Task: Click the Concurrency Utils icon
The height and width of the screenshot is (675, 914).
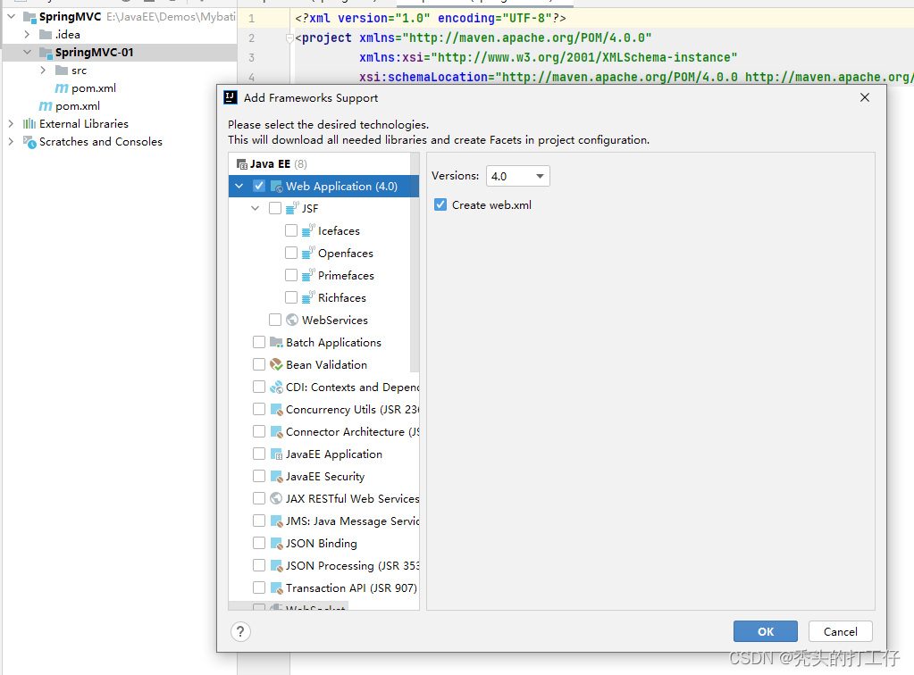Action: 277,410
